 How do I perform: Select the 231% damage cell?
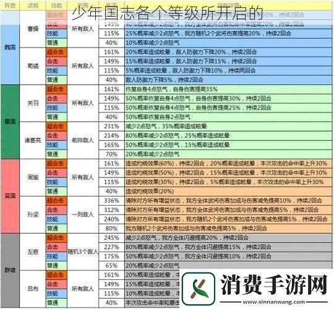click(x=111, y=126)
